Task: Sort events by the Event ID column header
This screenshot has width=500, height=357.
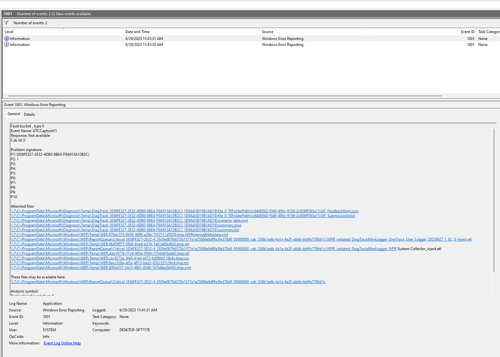Action: coord(467,32)
